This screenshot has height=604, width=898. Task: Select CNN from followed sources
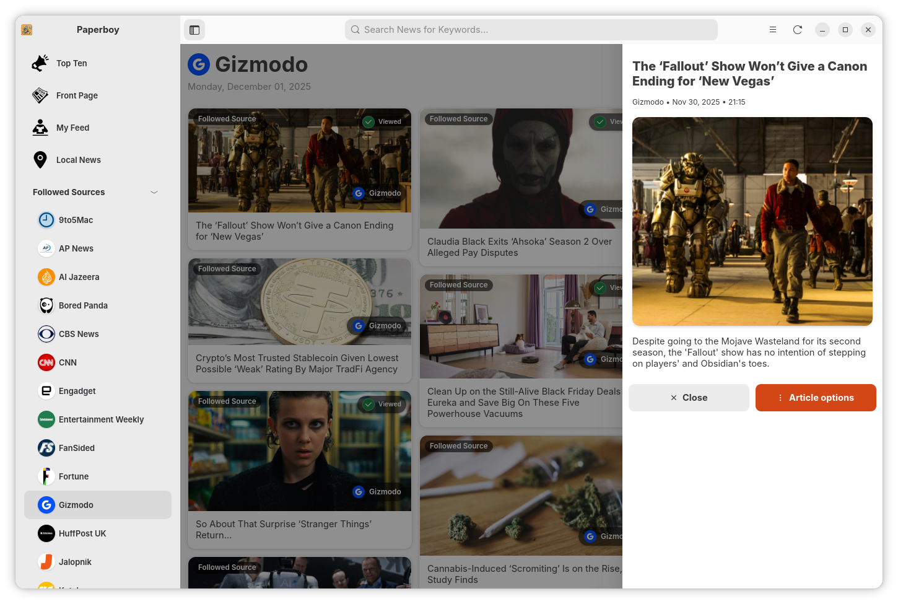pyautogui.click(x=67, y=362)
